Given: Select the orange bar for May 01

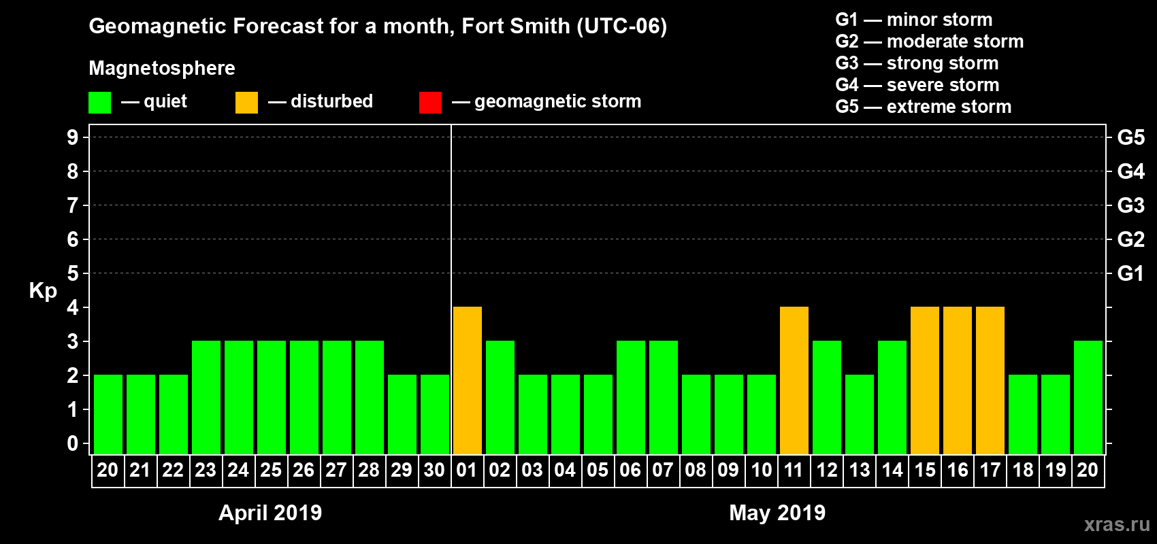Looking at the screenshot, I should click(468, 381).
